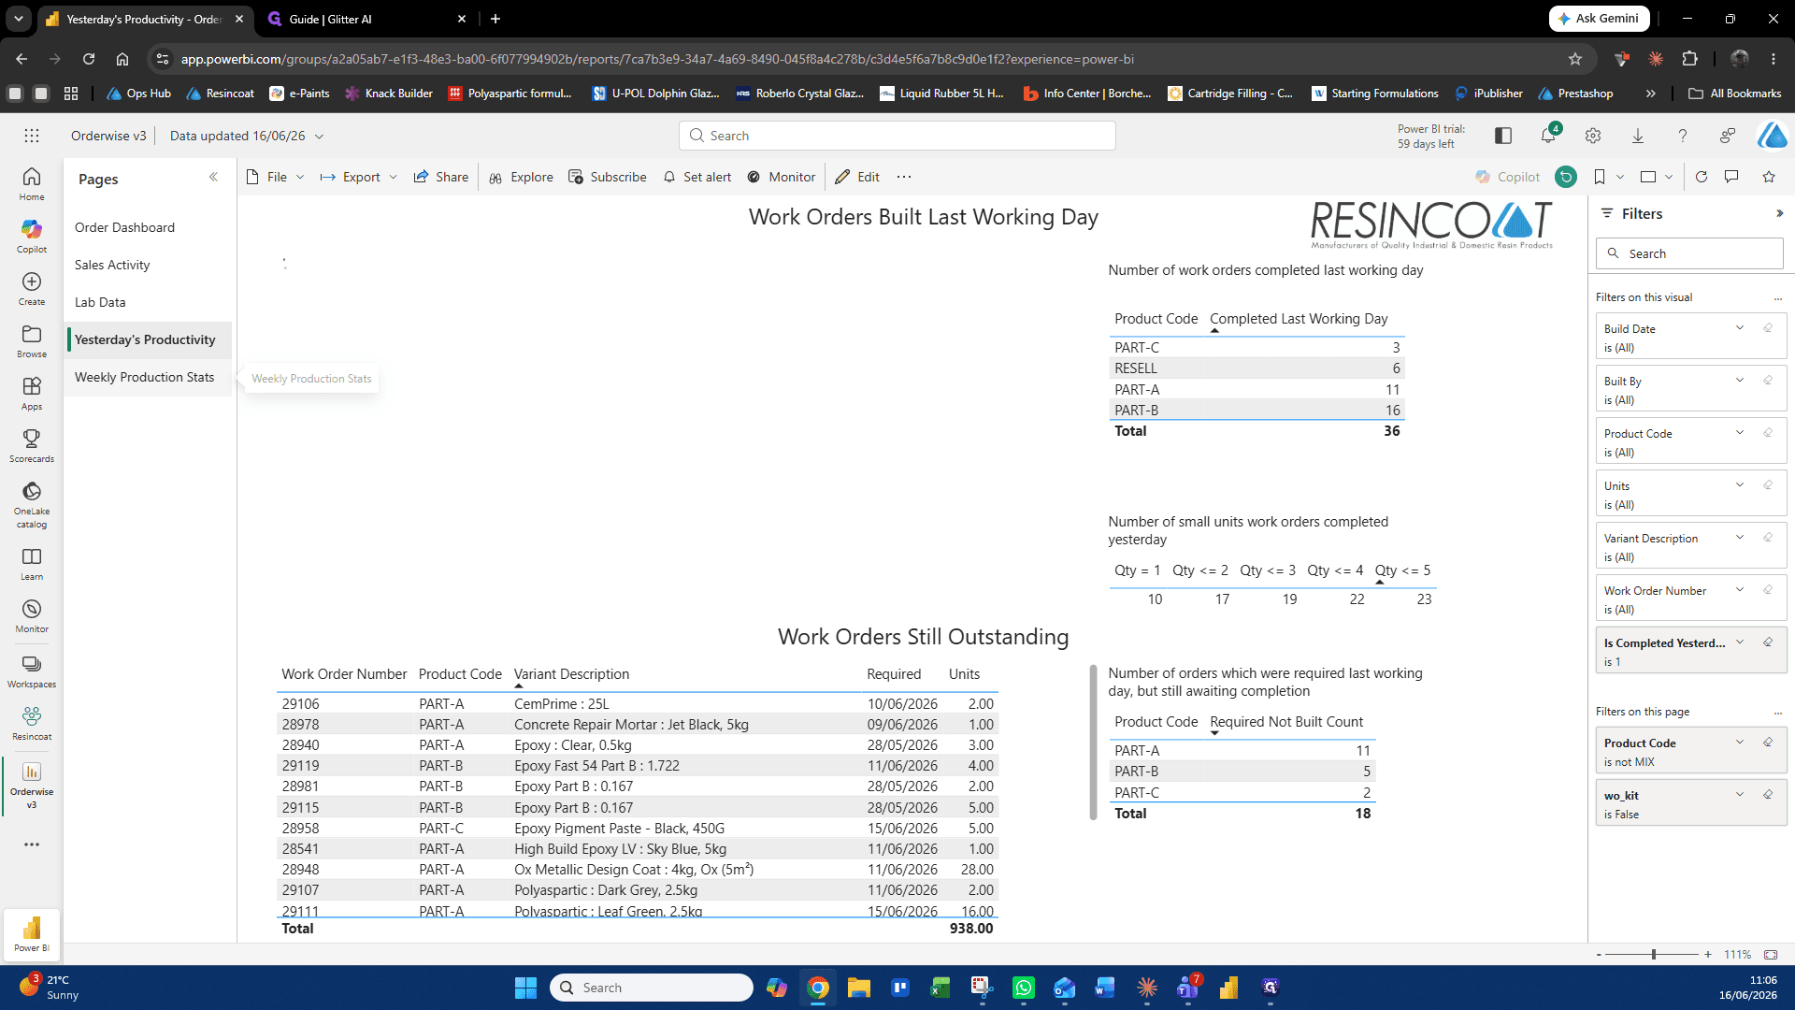The image size is (1795, 1010).
Task: Open the bookmarks icon in toolbar
Action: click(x=1600, y=177)
